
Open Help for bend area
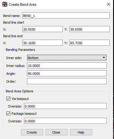pyautogui.click(x=81, y=132)
